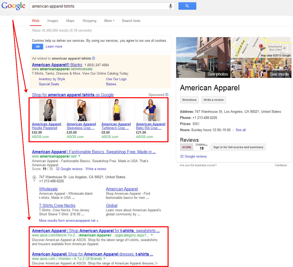
Task: Open the Fashionable Basics Sweatshop Free result
Action: (94, 152)
